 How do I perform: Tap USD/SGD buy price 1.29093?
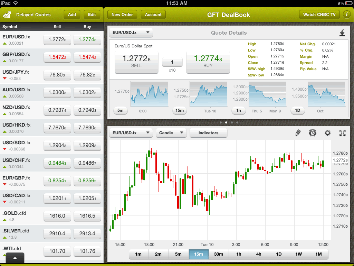(x=87, y=145)
